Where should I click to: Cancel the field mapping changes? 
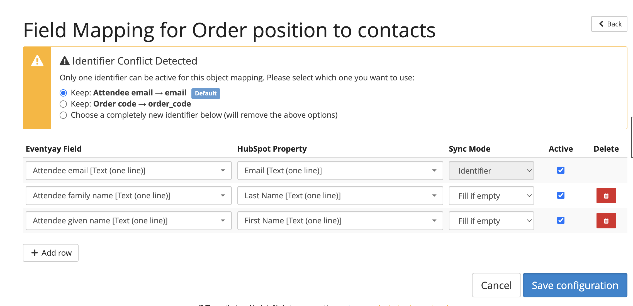coord(496,285)
